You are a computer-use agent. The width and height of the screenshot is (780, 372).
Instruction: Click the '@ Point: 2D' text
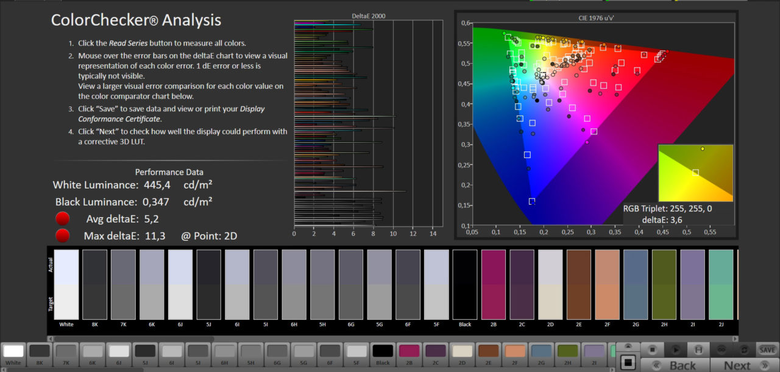click(x=209, y=236)
